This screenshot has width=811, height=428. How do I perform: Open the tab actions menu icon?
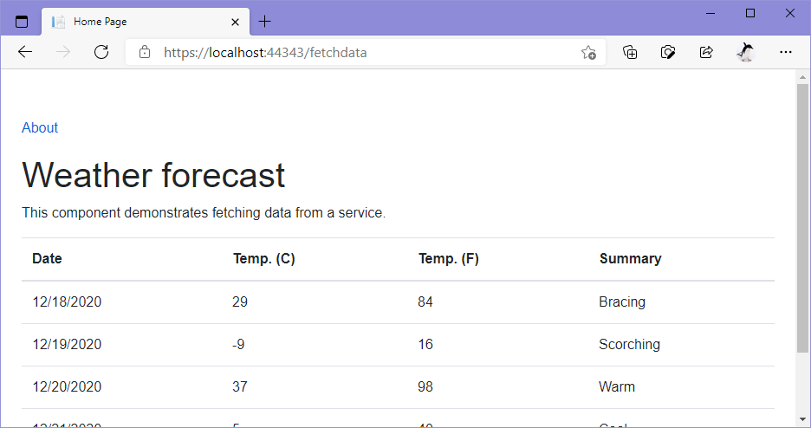(22, 22)
